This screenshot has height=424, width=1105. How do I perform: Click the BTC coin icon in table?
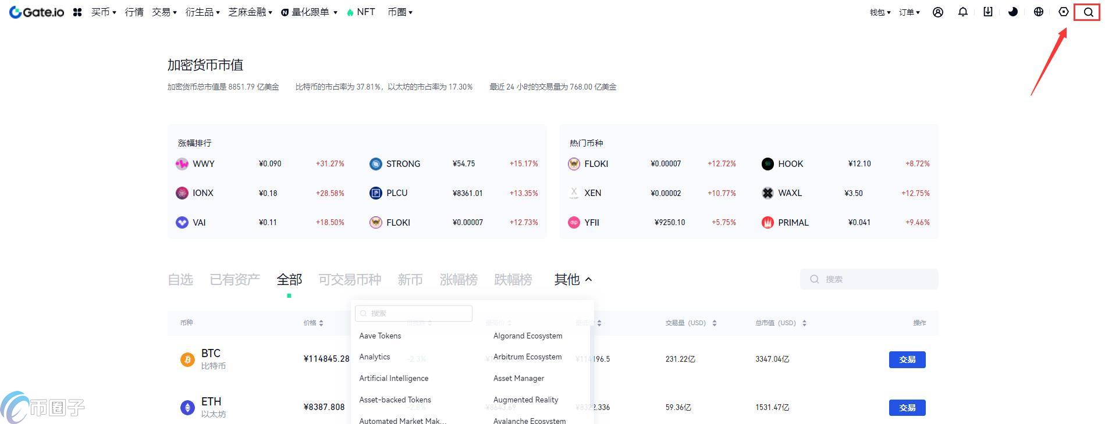coord(187,359)
